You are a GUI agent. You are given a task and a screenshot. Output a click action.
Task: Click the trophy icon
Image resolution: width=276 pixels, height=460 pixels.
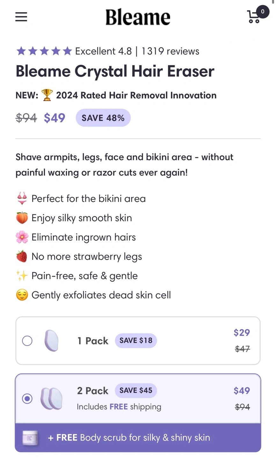point(47,95)
